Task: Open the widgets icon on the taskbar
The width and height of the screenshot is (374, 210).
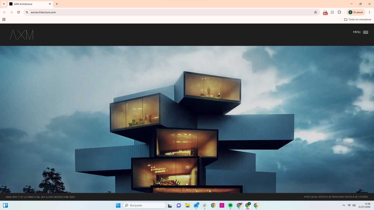Action: click(5, 205)
